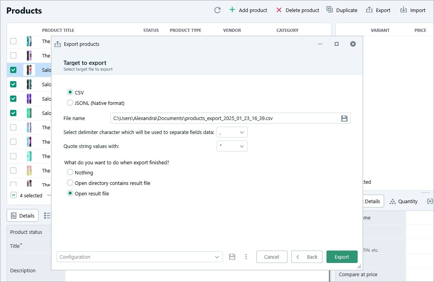Click the Details tab document icon
Image resolution: width=434 pixels, height=282 pixels.
click(x=14, y=216)
